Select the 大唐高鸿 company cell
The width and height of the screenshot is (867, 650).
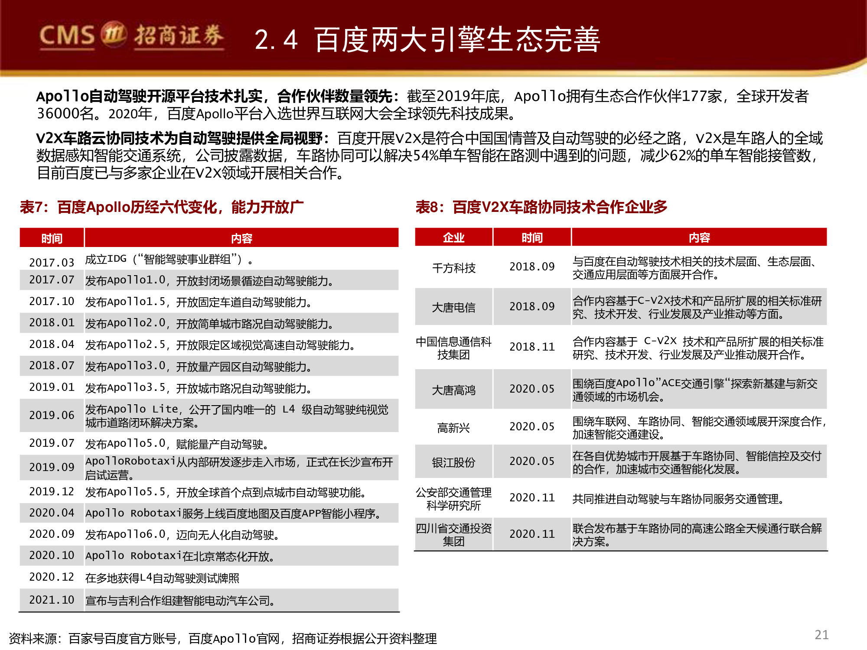click(453, 390)
